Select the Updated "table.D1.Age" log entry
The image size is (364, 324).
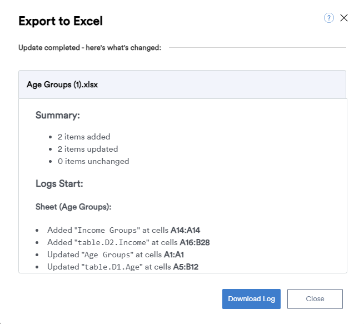pyautogui.click(x=123, y=267)
